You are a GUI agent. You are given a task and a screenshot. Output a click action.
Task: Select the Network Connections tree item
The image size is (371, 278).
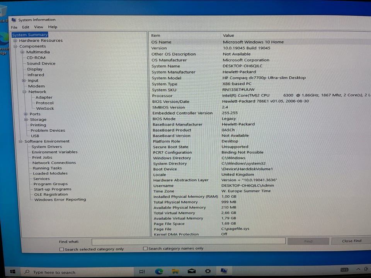tap(54, 163)
